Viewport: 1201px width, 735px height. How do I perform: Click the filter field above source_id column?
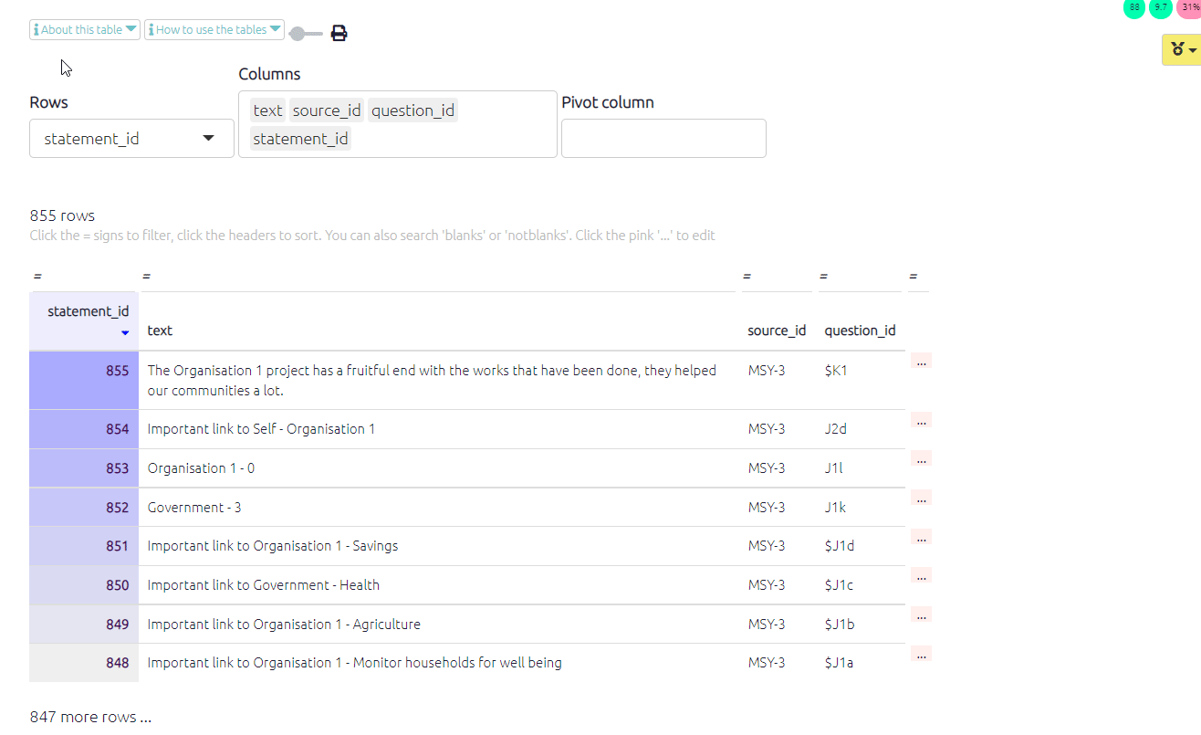point(776,277)
